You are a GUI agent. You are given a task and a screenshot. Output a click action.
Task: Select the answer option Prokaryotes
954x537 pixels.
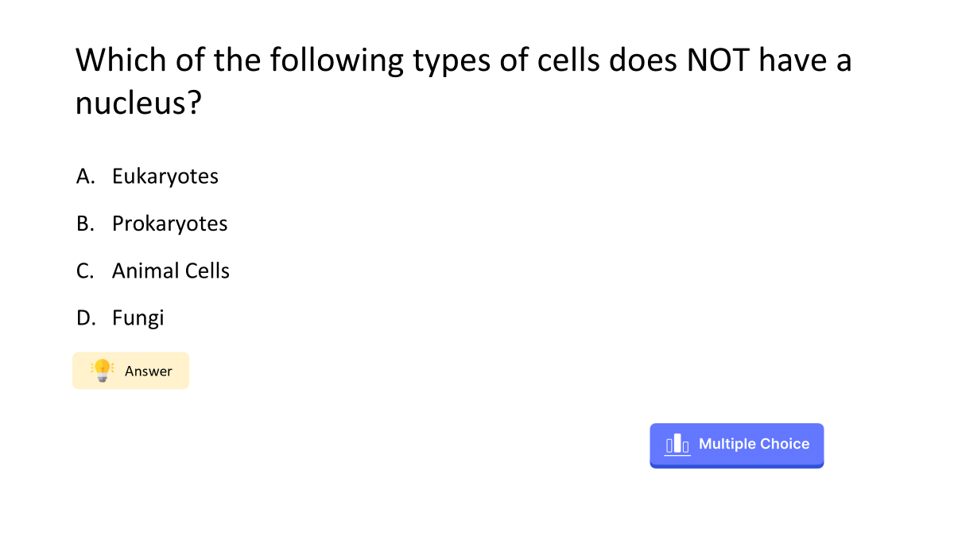tap(169, 224)
